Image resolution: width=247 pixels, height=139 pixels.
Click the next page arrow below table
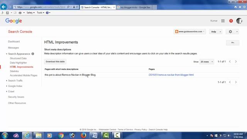(x=236, y=82)
